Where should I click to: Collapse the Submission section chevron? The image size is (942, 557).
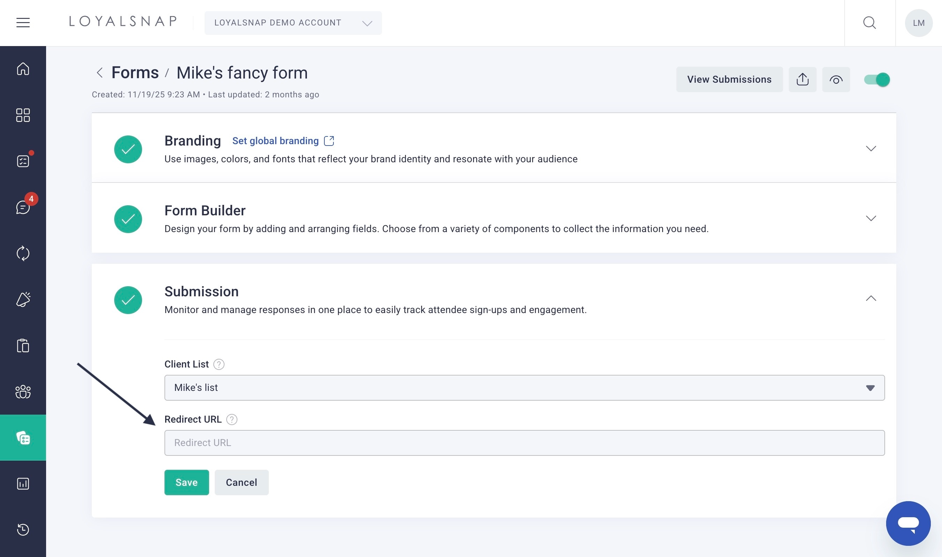(x=871, y=298)
